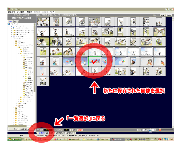182x149 pixels.
Task: Open the ソートなし sort dropdown
Action: (x=155, y=15)
